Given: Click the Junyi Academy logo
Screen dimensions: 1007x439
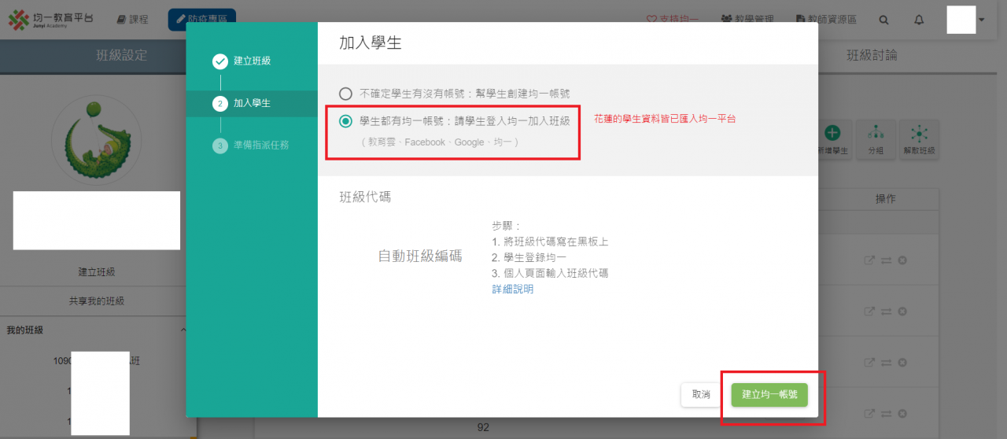Looking at the screenshot, I should coord(50,20).
